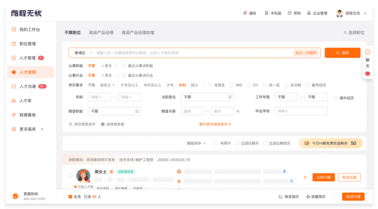The height and width of the screenshot is (209, 378).
Task: Enable 最近从事该职能 checkbox
Action: pos(124,66)
